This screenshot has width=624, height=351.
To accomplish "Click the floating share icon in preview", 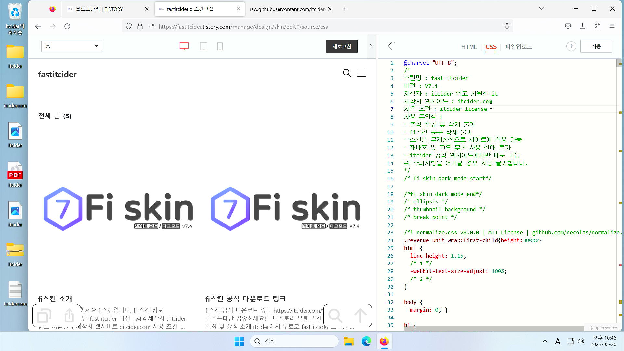I will [x=69, y=316].
